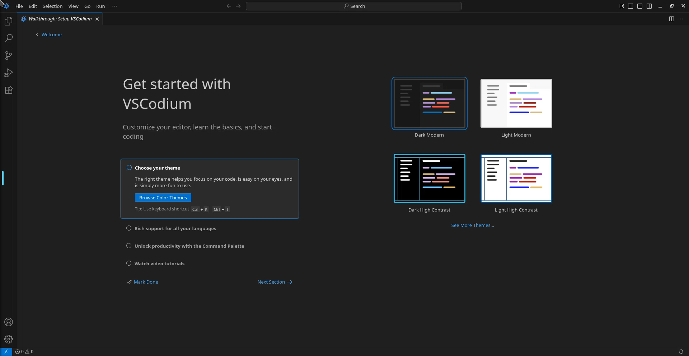Mark the Watch video tutorials circle

pos(129,264)
